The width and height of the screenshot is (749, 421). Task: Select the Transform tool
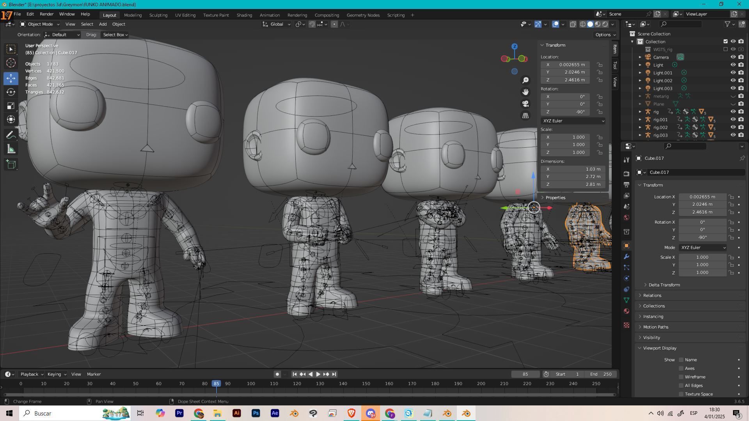click(11, 120)
